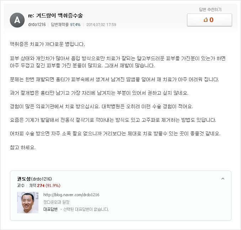The image size is (241, 230).
Task: Click the 고수 rank label
Action: click(21, 185)
